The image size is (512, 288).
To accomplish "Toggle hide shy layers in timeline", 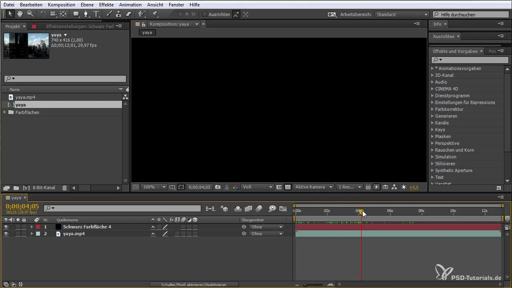I will click(238, 208).
